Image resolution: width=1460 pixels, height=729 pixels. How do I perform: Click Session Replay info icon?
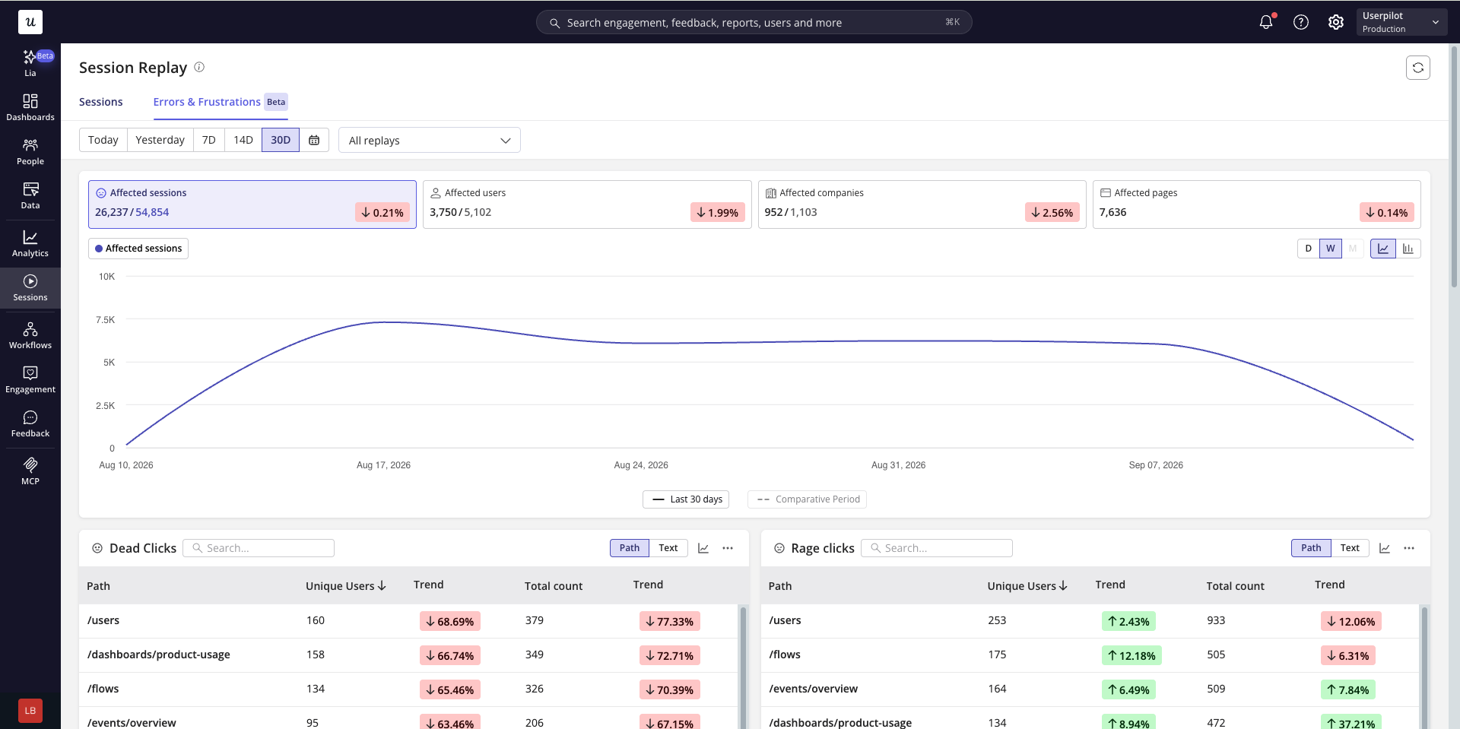pyautogui.click(x=199, y=67)
